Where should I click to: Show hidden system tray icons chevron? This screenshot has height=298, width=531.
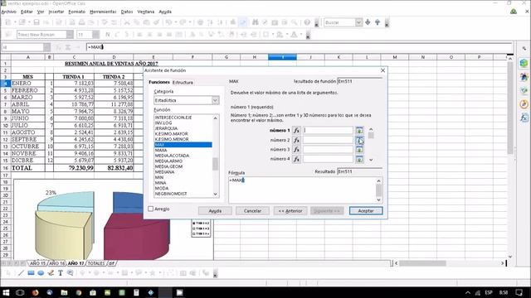pyautogui.click(x=468, y=292)
